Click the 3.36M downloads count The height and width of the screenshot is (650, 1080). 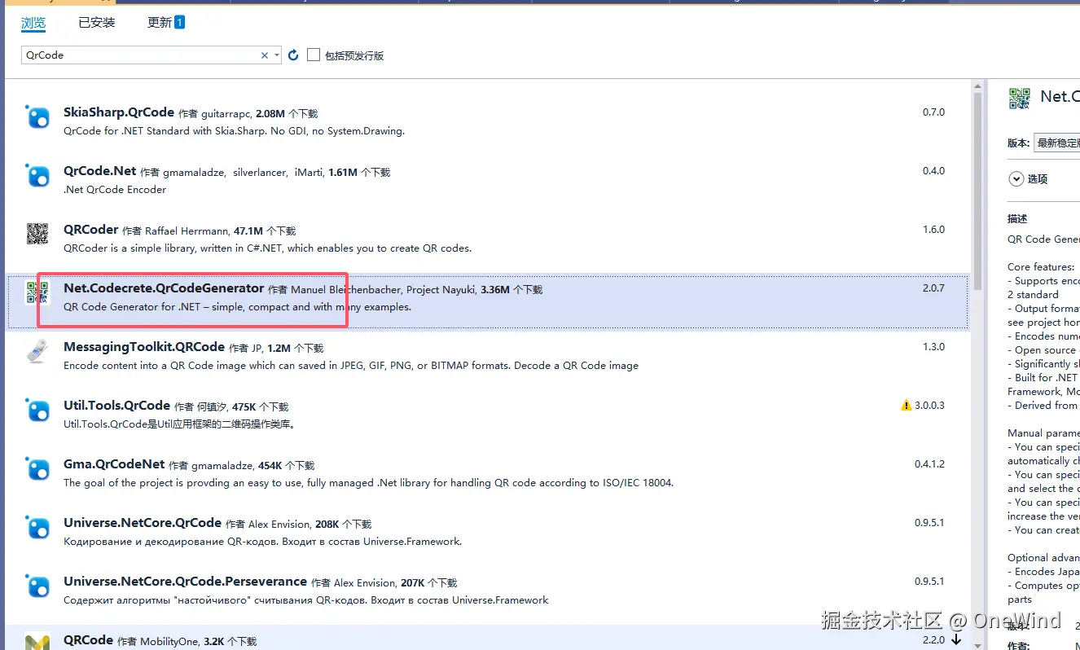tap(495, 290)
